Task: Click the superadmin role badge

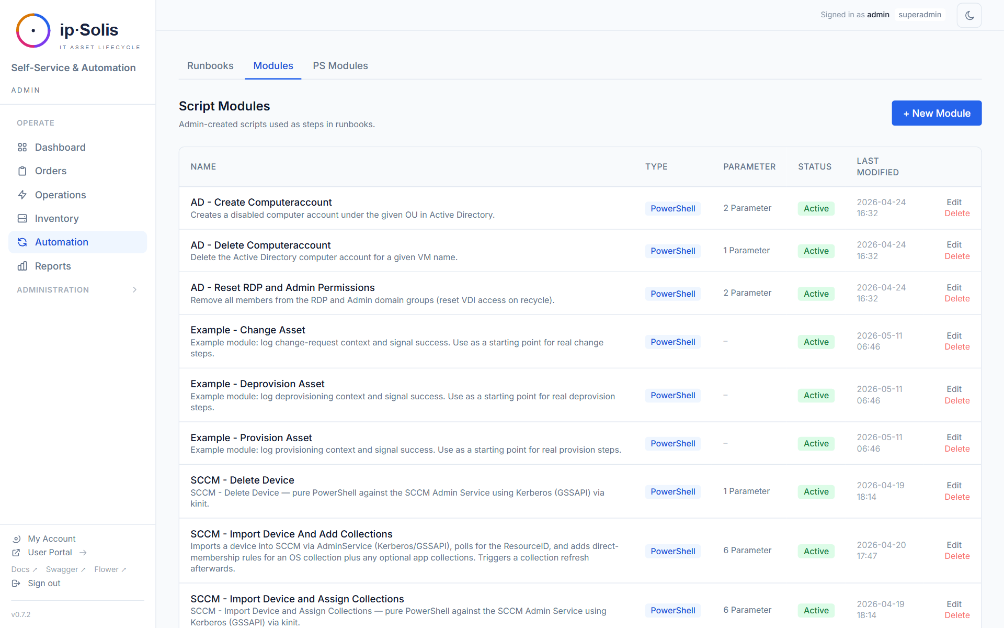Action: [x=920, y=15]
